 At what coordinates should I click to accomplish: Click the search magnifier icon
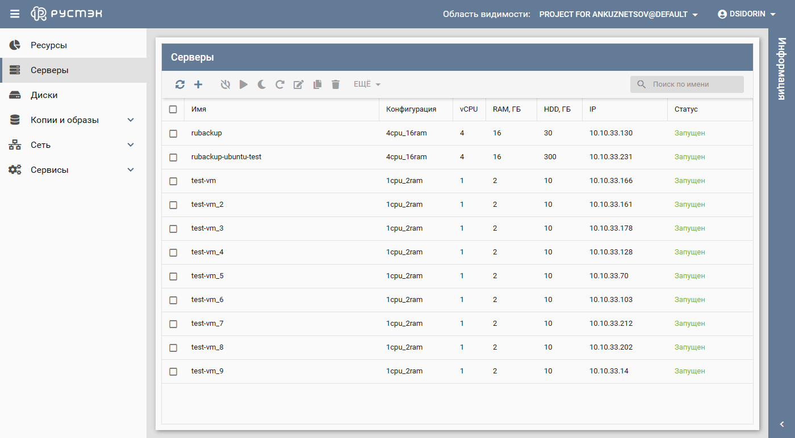coord(642,84)
